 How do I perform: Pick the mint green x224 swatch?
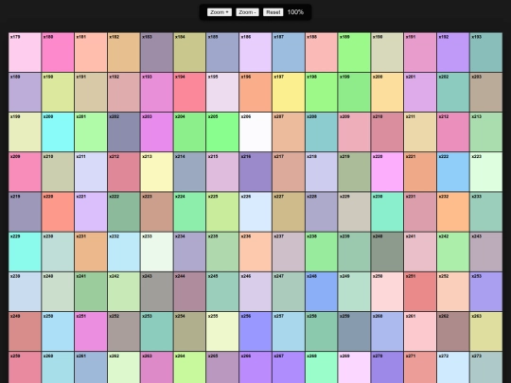[189, 212]
